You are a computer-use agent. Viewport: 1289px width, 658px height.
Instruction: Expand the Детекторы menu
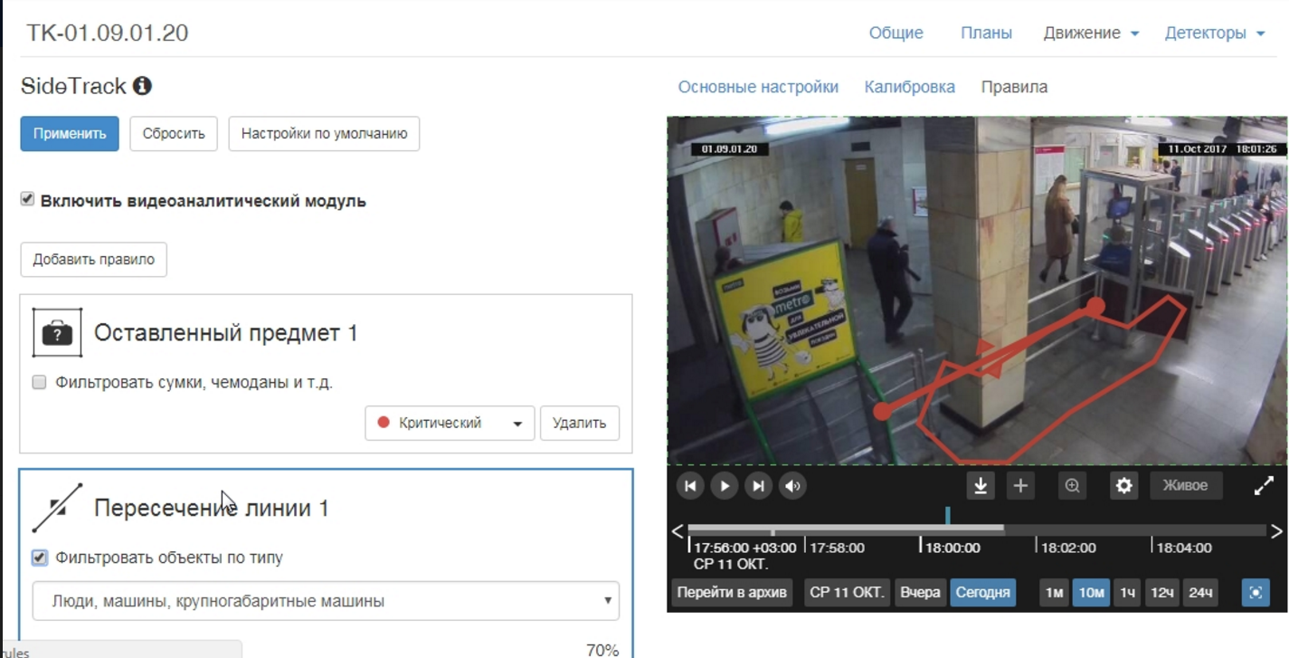[x=1214, y=33]
